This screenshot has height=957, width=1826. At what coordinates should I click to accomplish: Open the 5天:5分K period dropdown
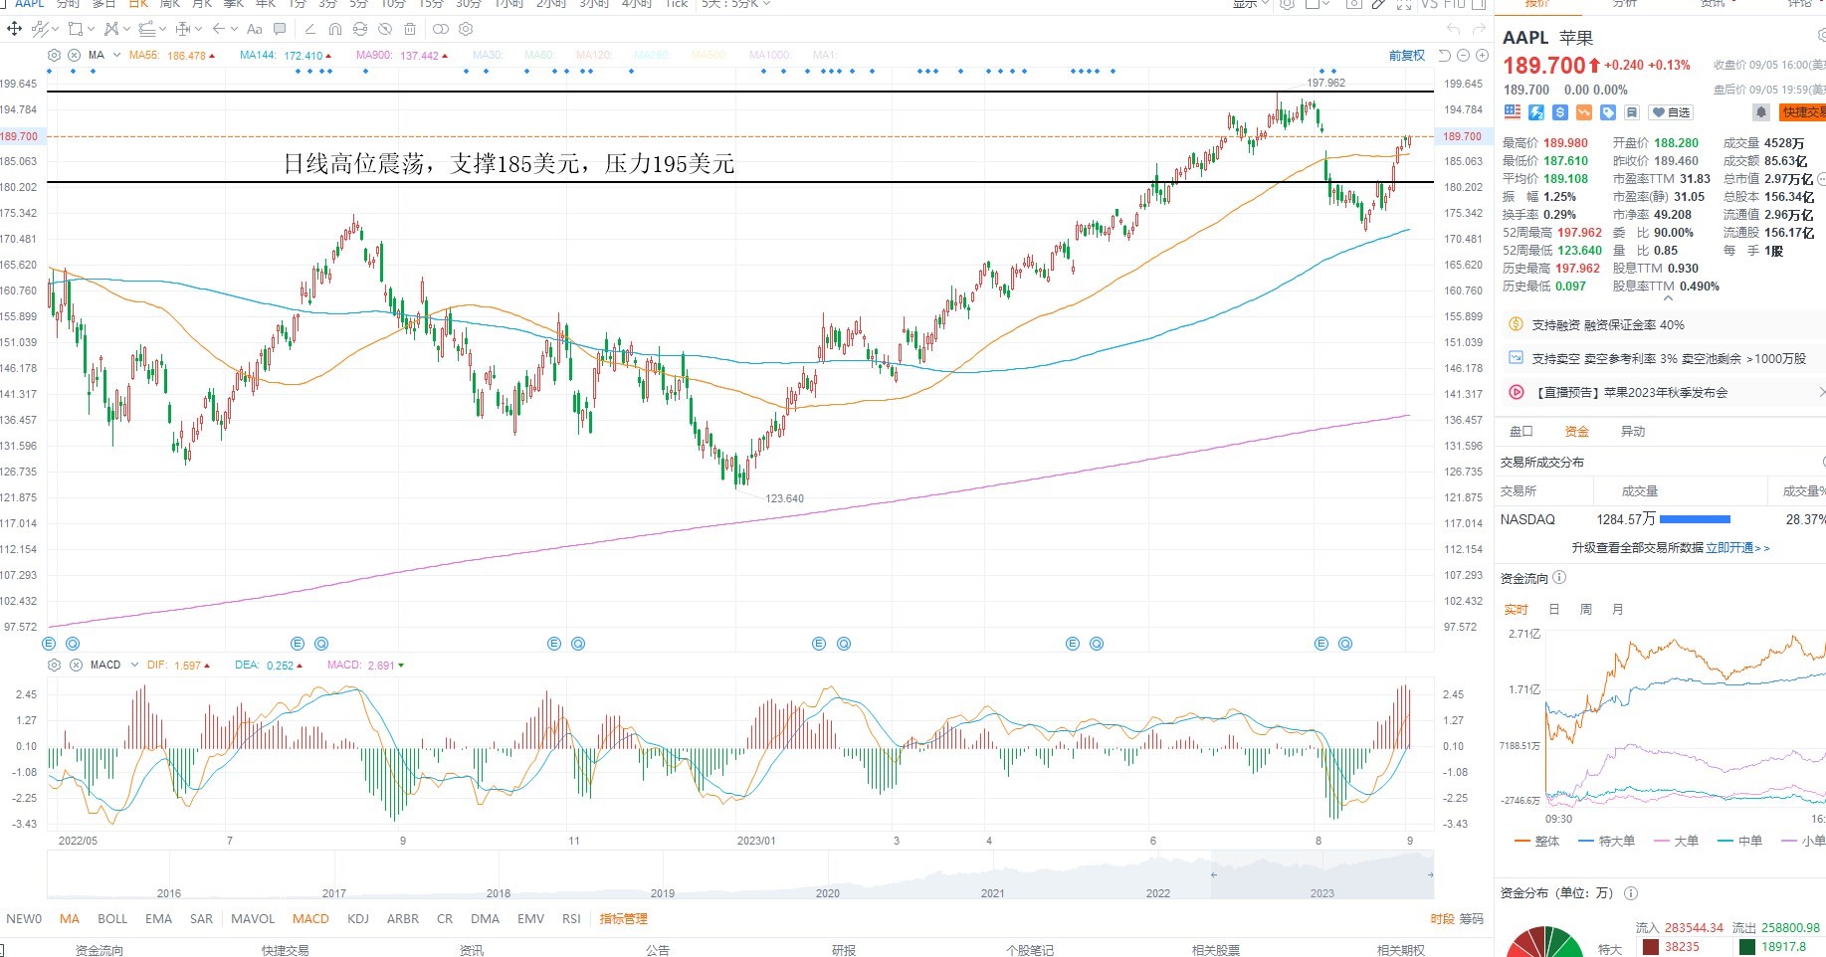pos(736,4)
